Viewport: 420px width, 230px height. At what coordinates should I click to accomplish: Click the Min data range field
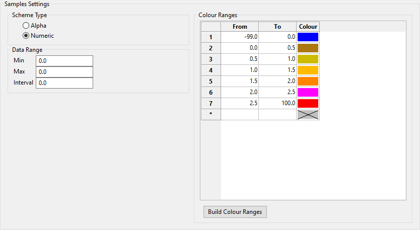point(64,60)
